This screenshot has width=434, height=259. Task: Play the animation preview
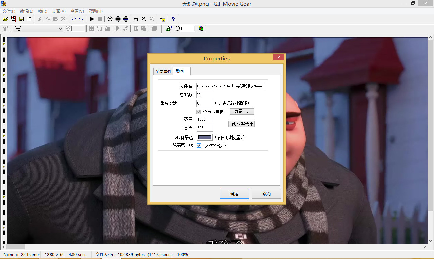click(92, 19)
